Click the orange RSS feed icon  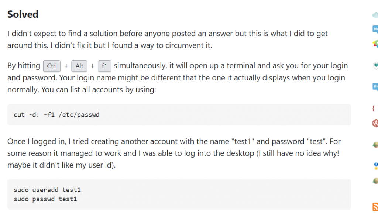(375, 207)
